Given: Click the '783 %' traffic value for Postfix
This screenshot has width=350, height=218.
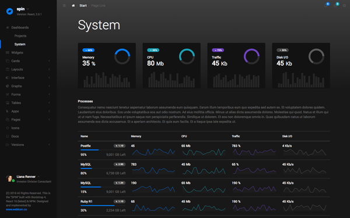Looking at the screenshot, I should pos(236,146).
